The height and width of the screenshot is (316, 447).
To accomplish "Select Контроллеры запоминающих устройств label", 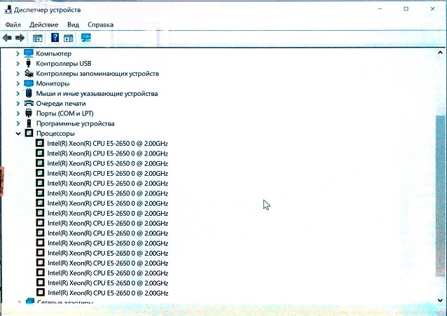I will (x=97, y=74).
